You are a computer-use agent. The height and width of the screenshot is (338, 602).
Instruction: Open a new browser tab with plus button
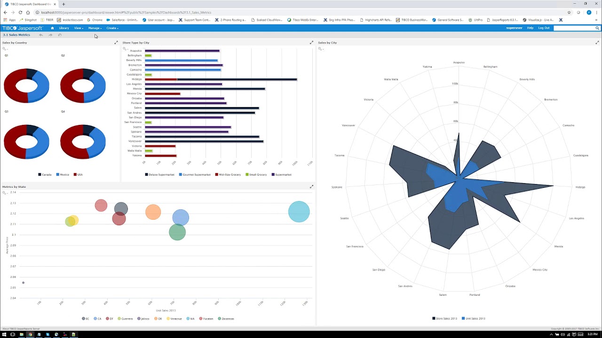(x=63, y=4)
